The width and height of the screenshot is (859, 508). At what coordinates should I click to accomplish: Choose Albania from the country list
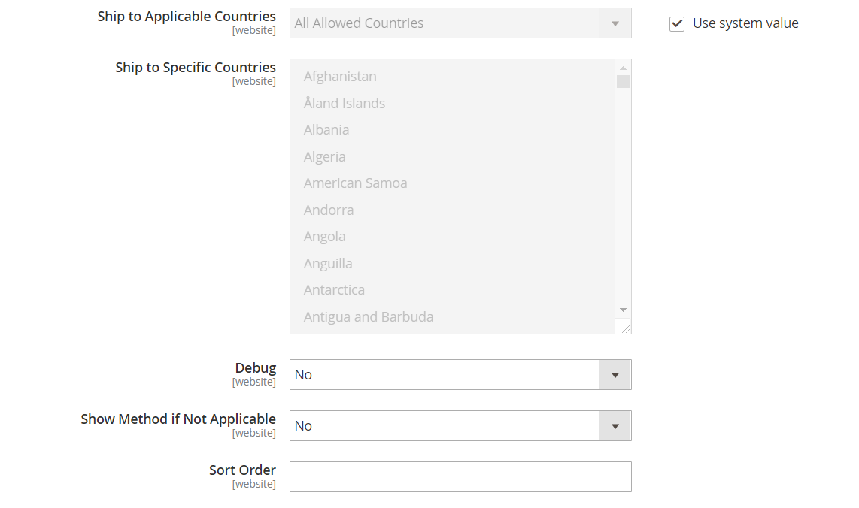coord(326,130)
